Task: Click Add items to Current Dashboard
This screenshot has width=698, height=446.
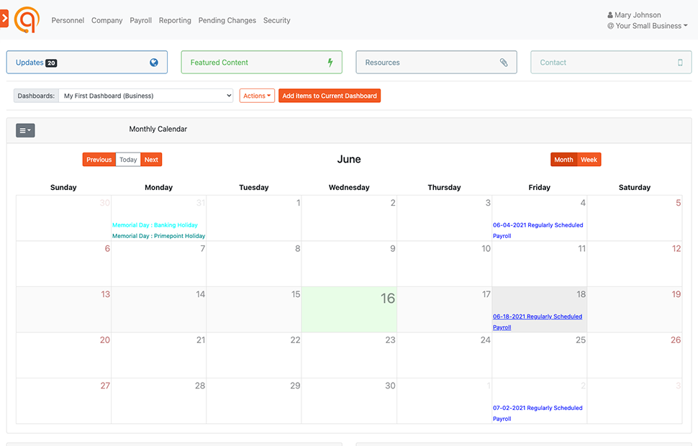Action: pyautogui.click(x=330, y=96)
